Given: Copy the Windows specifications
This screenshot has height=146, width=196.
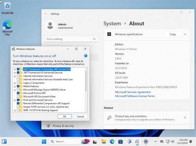Looking at the screenshot, I should pyautogui.click(x=173, y=34).
